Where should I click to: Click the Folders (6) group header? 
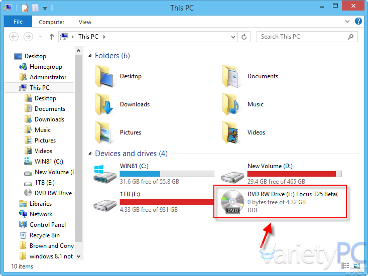tap(112, 56)
